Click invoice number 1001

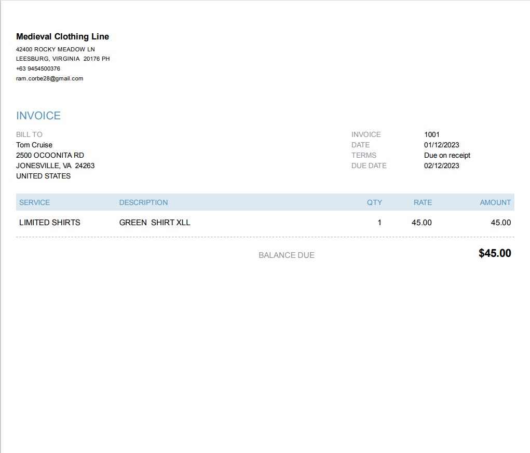coord(432,134)
